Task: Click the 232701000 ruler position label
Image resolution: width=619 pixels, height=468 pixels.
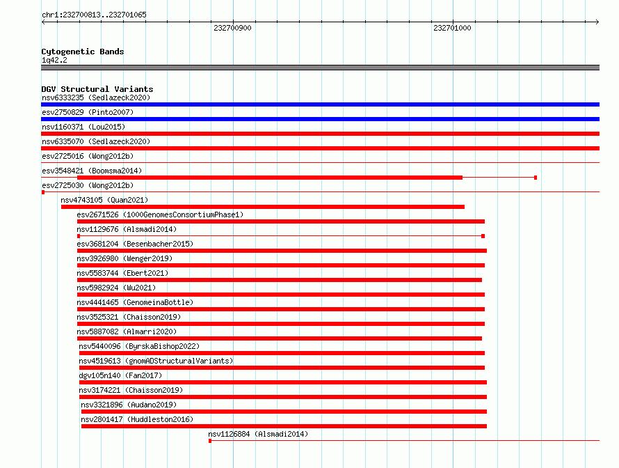Action: click(x=452, y=28)
